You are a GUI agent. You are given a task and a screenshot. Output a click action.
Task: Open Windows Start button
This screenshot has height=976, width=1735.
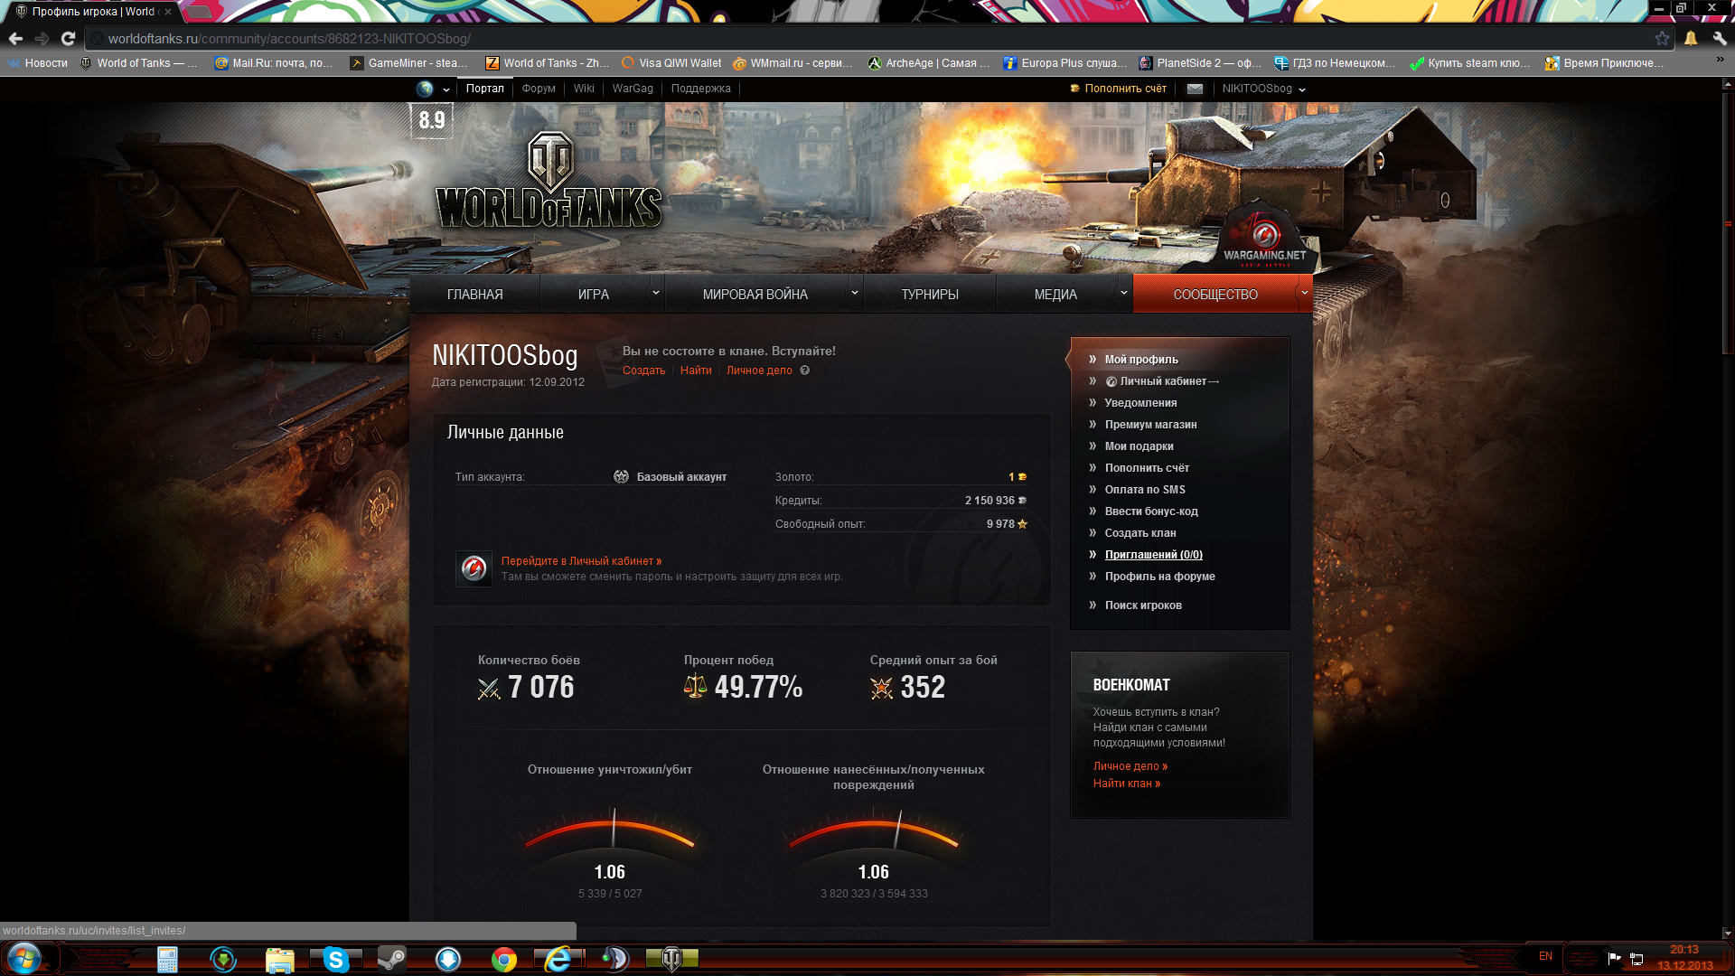tap(24, 958)
